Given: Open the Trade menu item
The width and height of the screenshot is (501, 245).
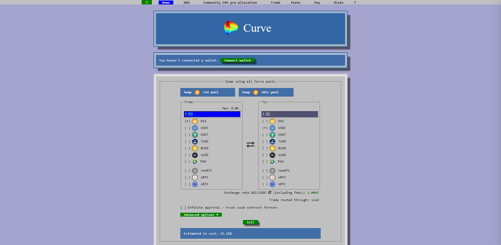Looking at the screenshot, I should [x=276, y=3].
